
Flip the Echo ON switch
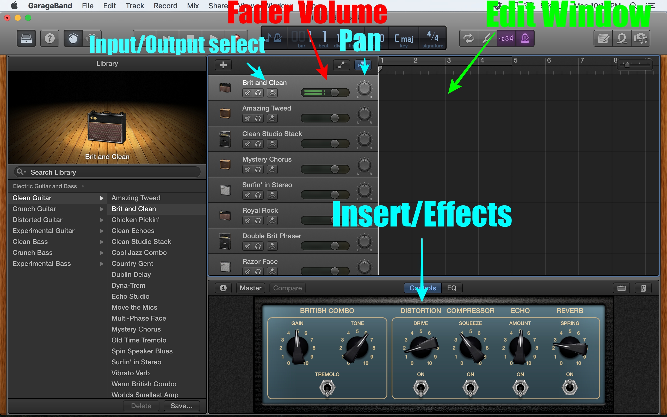tap(520, 388)
